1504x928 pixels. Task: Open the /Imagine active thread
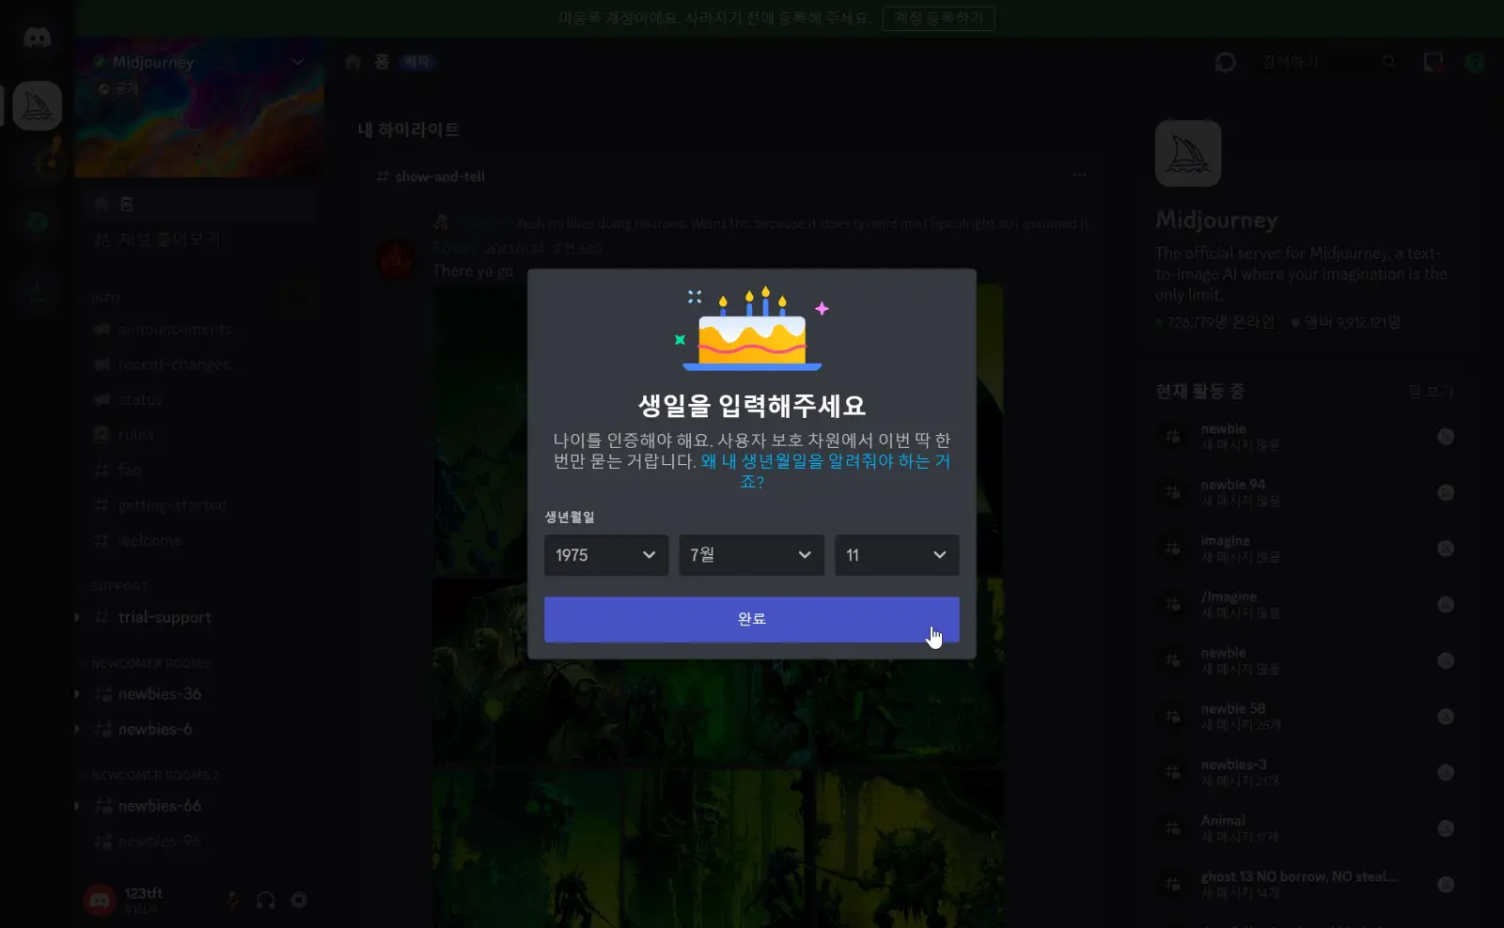click(1307, 605)
